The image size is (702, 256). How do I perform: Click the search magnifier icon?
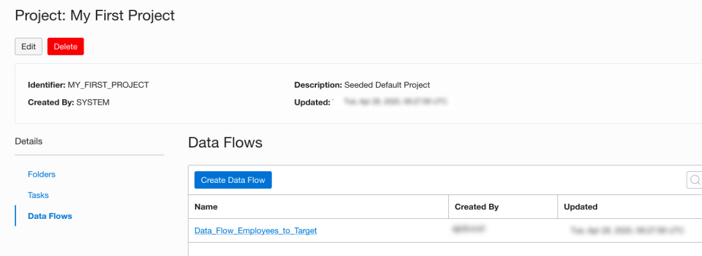[695, 180]
